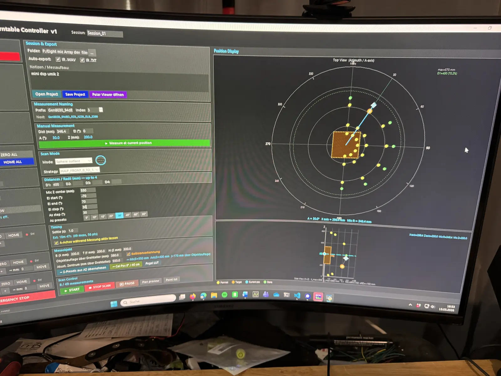This screenshot has width=501, height=376.
Task: Click the STOP SCAN button
Action: (x=100, y=286)
